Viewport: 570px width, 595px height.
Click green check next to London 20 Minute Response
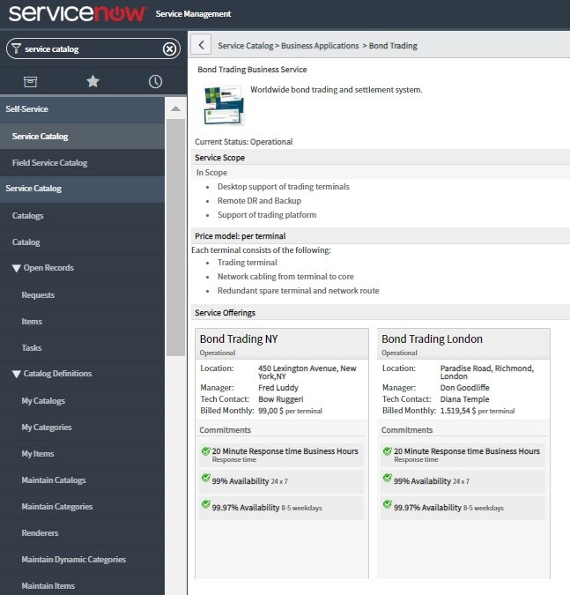coord(388,450)
